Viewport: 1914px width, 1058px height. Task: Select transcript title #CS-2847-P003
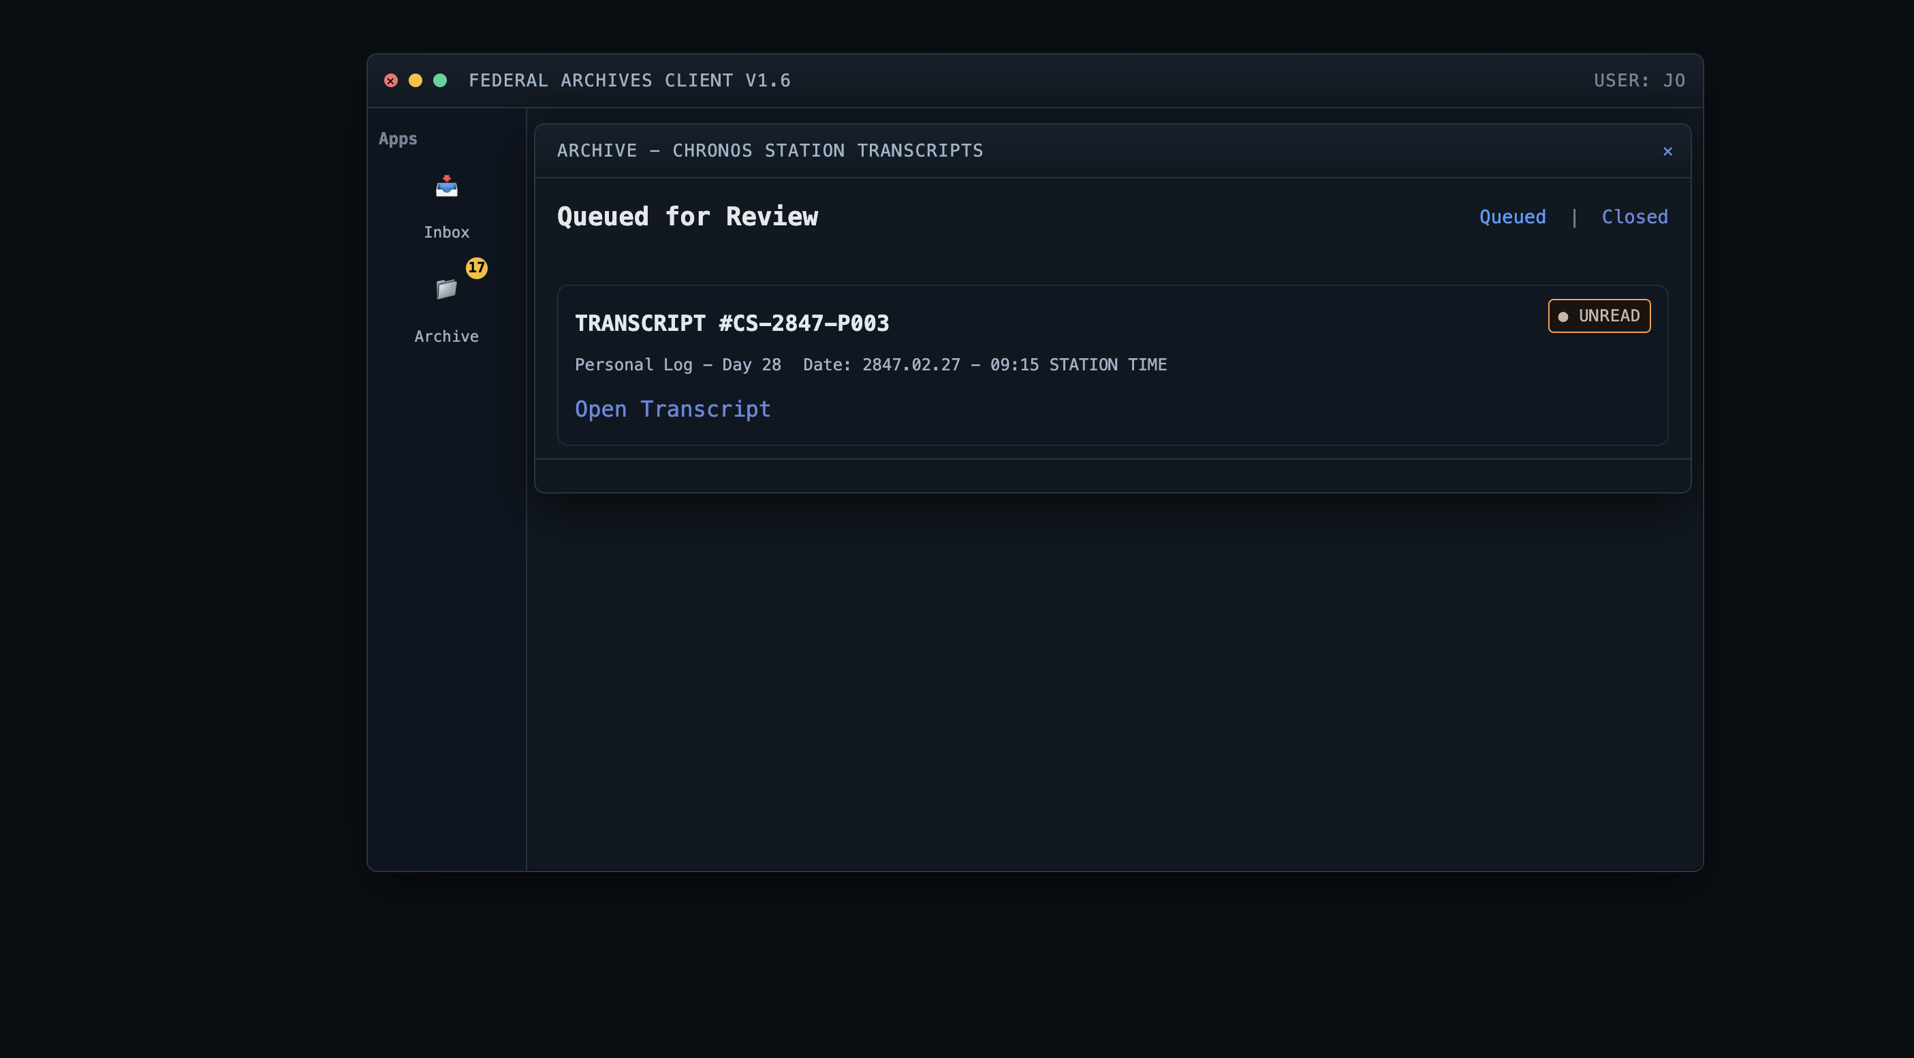pyautogui.click(x=732, y=323)
